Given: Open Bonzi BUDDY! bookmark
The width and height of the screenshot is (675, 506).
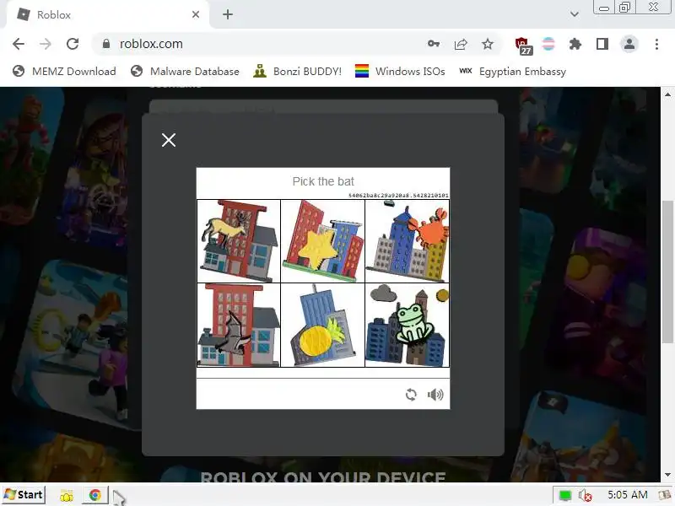Looking at the screenshot, I should pos(298,71).
